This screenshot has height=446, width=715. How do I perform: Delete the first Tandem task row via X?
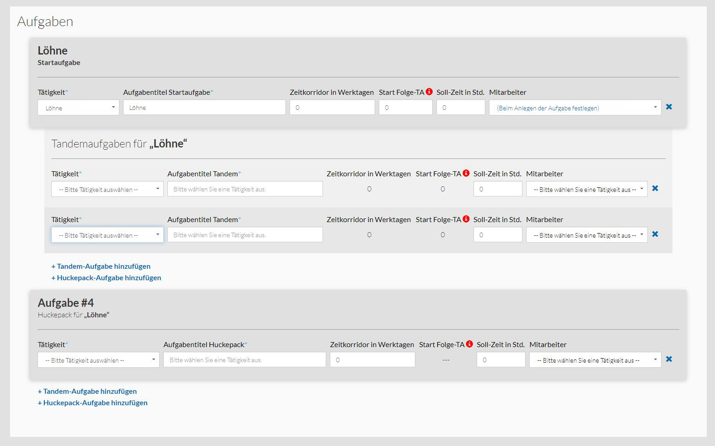coord(655,188)
